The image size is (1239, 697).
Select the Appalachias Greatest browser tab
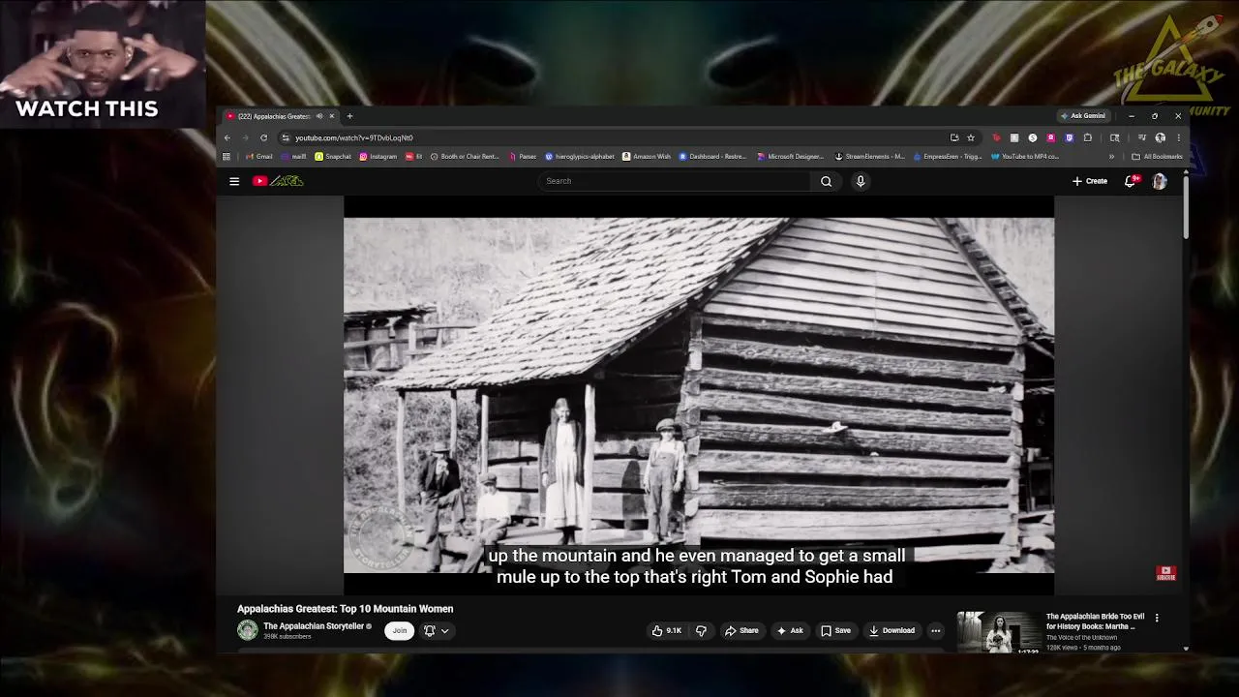[x=280, y=116]
